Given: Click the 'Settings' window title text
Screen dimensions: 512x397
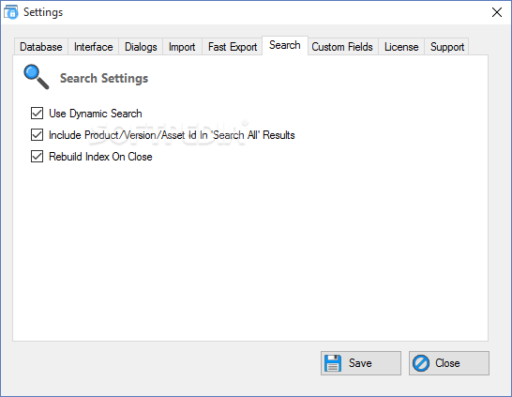Looking at the screenshot, I should tap(43, 12).
